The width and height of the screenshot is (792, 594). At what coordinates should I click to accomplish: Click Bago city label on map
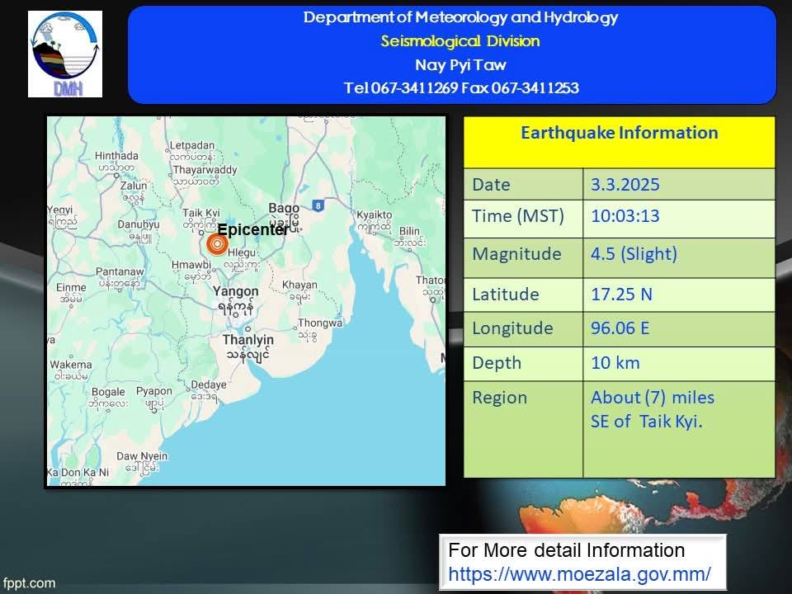click(284, 208)
